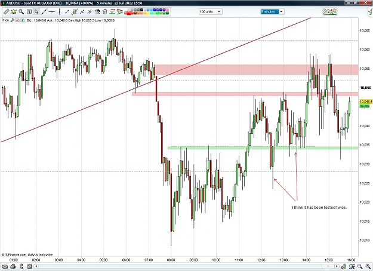Viewport: 373px width, 271px height.
Task: Click the green arrow icon beside Price
Action: (x=23, y=20)
